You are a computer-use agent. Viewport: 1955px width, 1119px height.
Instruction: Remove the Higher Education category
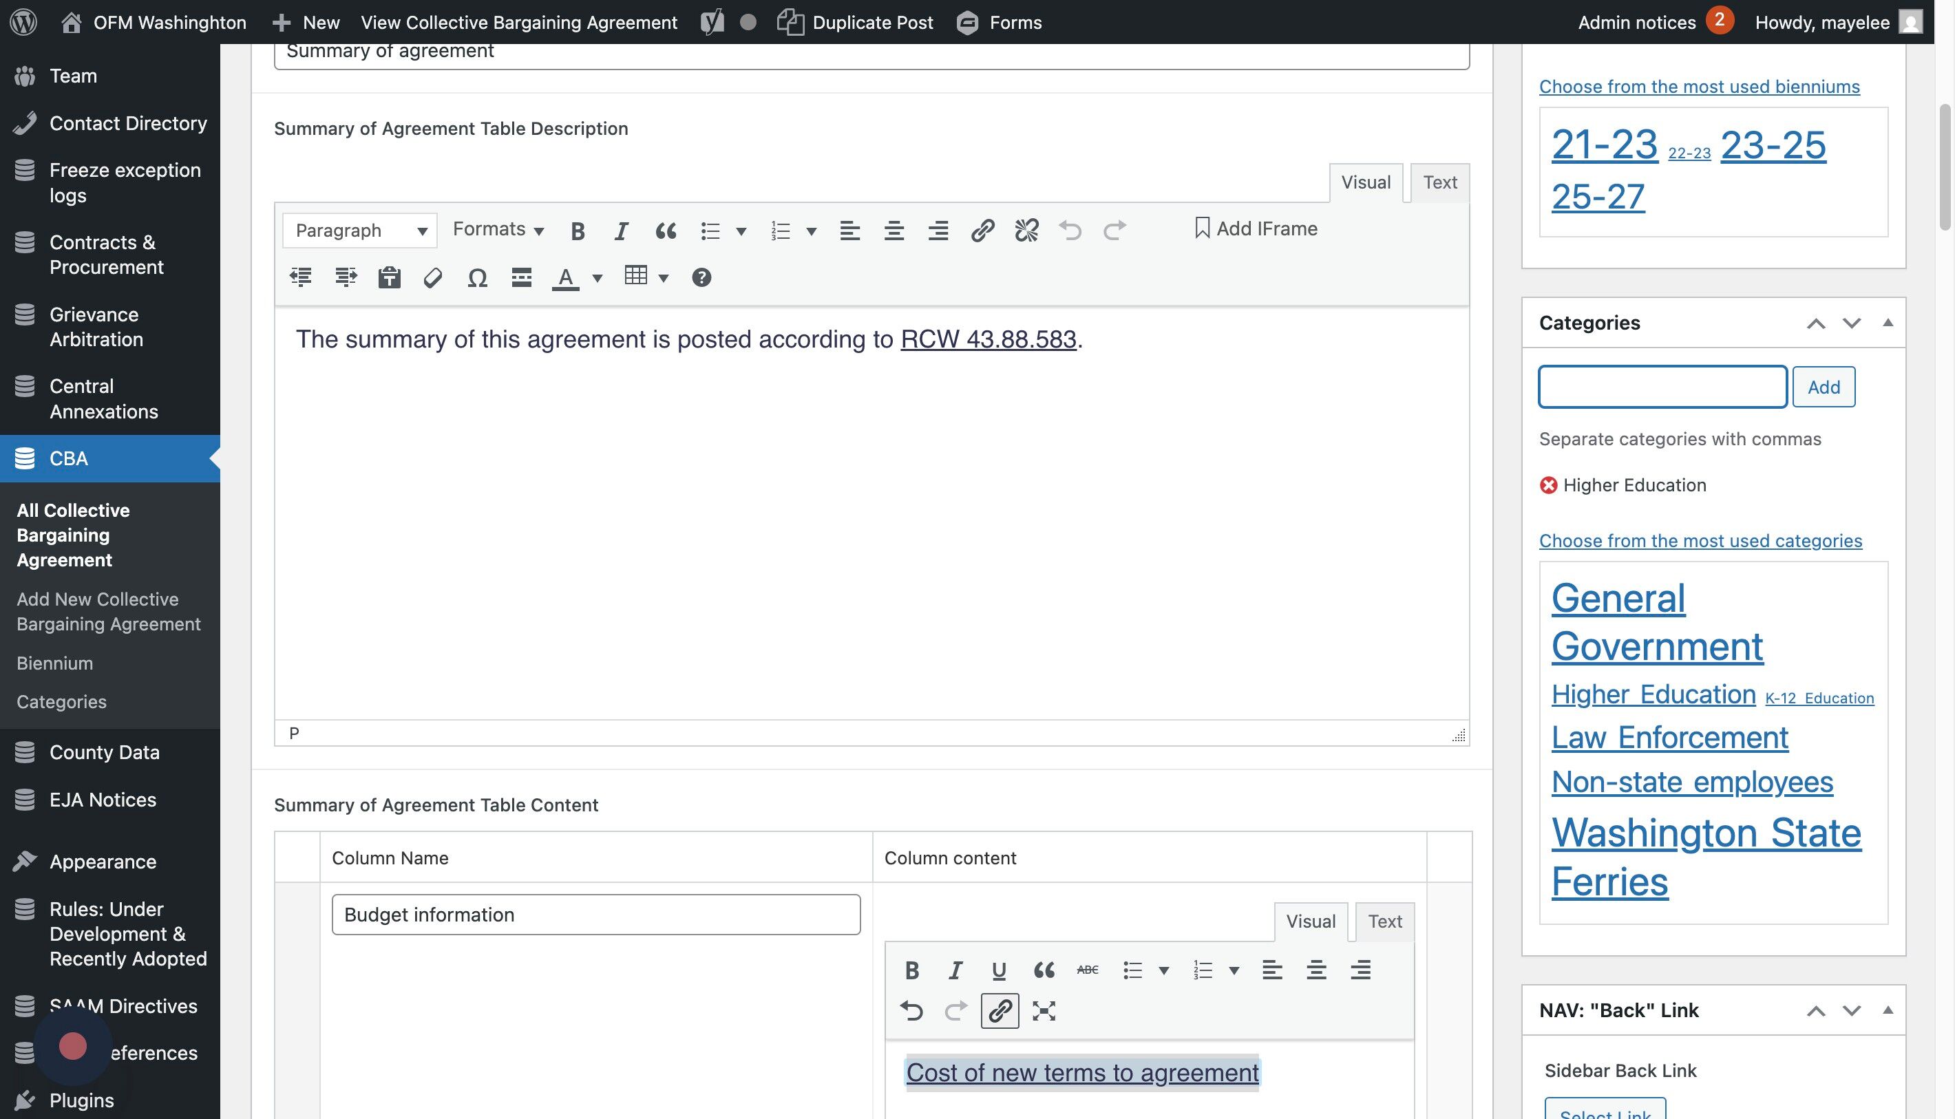(1548, 486)
